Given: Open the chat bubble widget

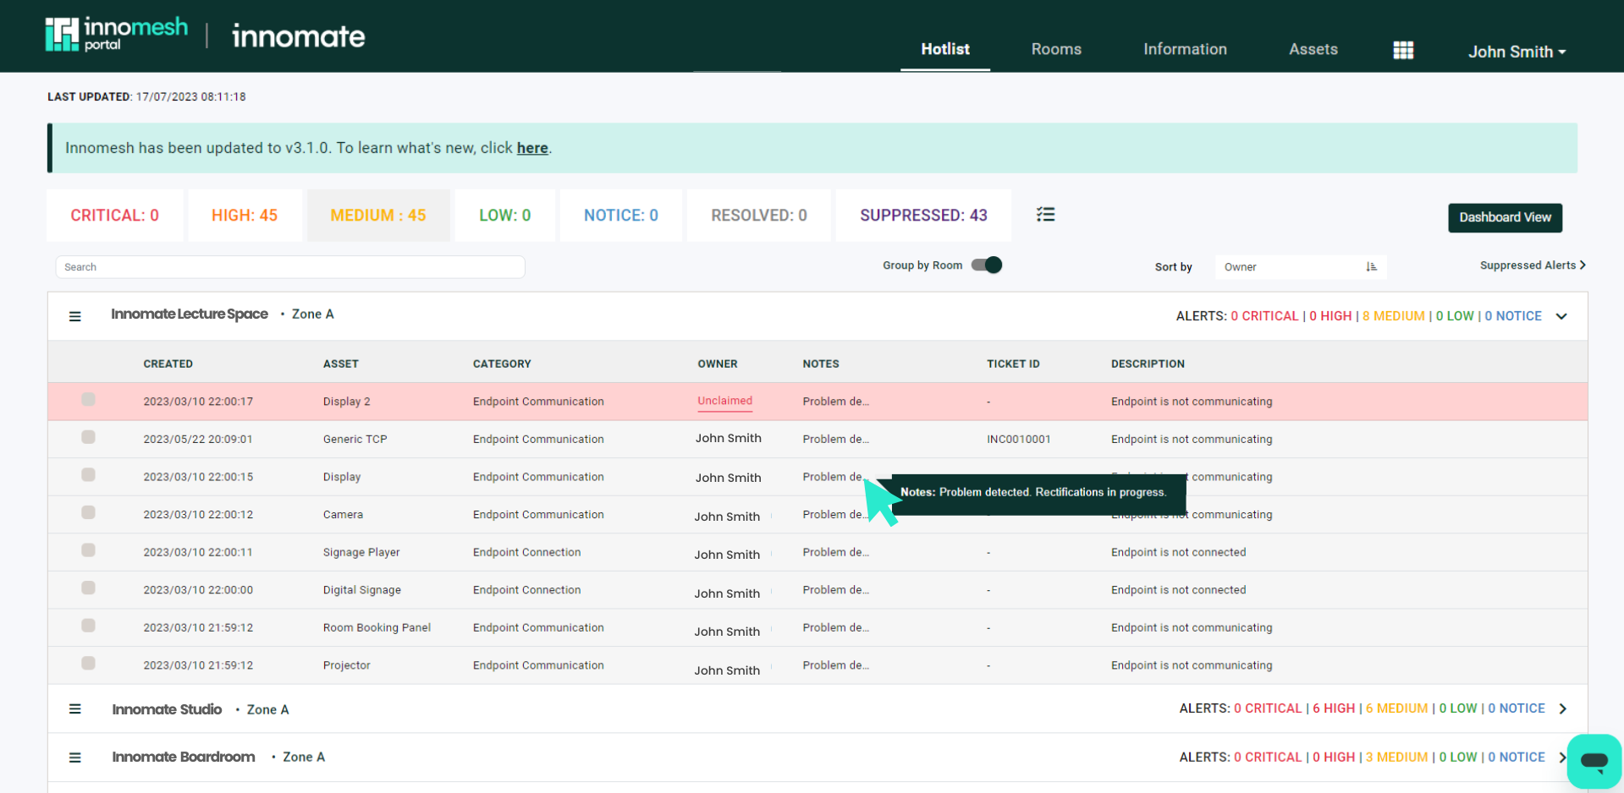Looking at the screenshot, I should pos(1594,761).
